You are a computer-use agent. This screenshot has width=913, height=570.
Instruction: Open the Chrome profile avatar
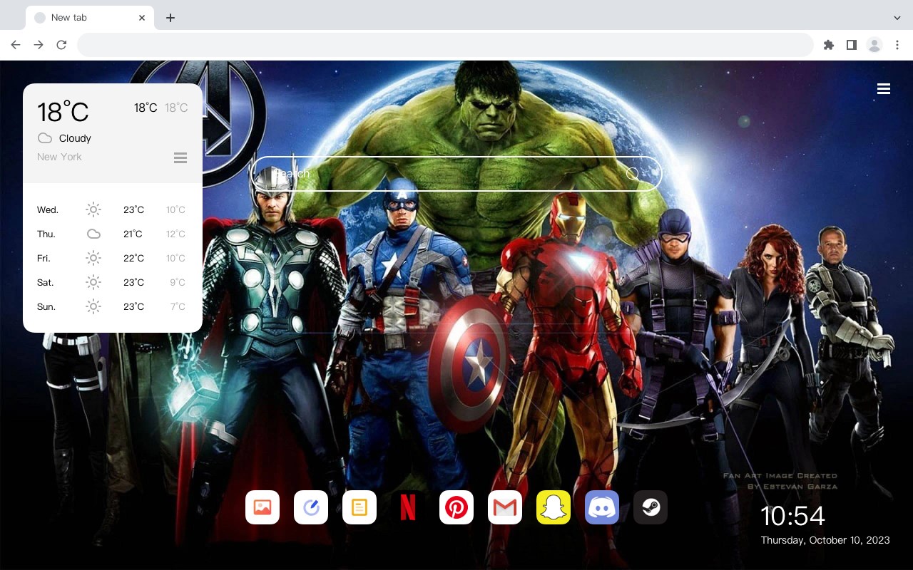click(874, 45)
